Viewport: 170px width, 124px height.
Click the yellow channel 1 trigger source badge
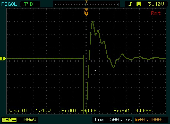point(139,4)
